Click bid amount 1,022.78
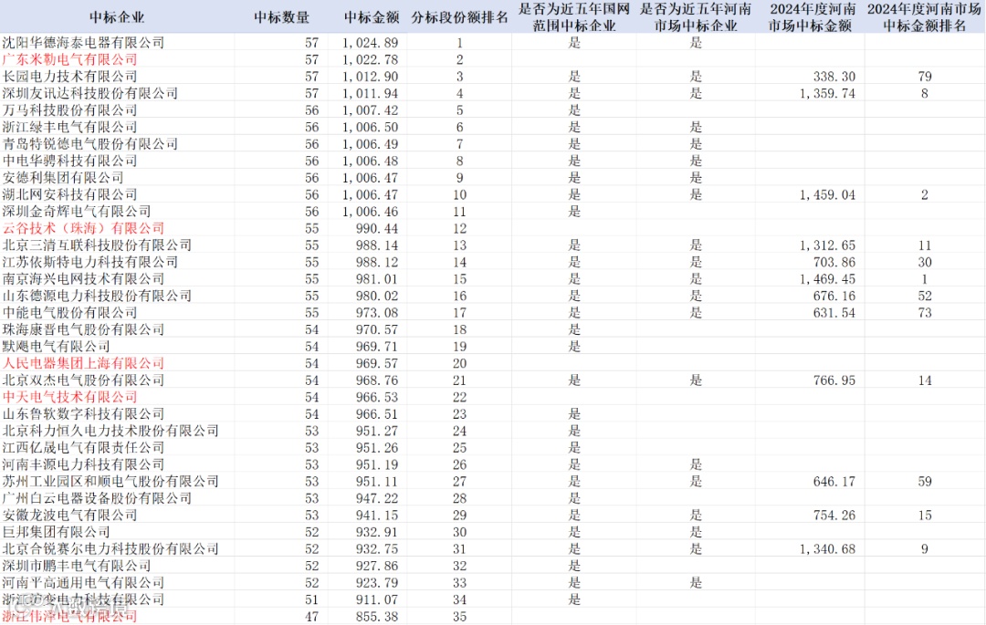 tap(371, 59)
